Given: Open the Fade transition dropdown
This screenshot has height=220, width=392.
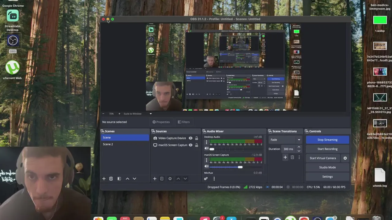Looking at the screenshot, I should point(285,140).
